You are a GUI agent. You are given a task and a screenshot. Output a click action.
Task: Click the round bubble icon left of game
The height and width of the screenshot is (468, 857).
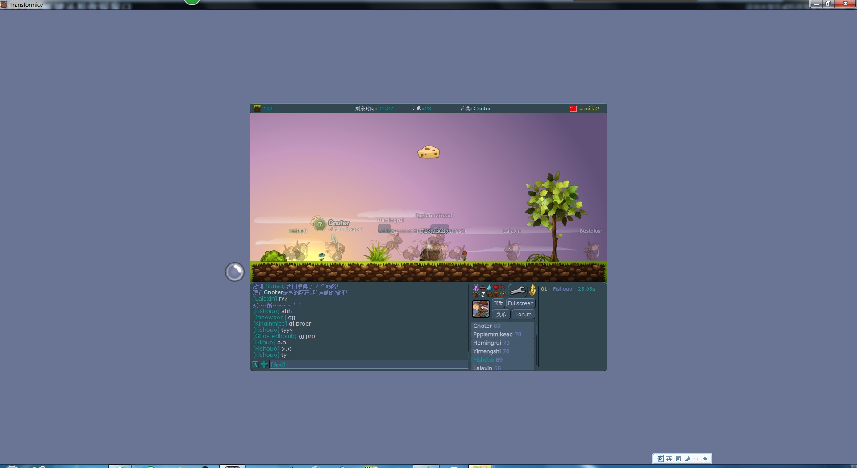(235, 272)
